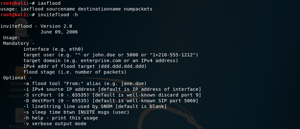This screenshot has height=129, width=300.
Task: Click the WebScarab icon label text
Action: (21, 126)
